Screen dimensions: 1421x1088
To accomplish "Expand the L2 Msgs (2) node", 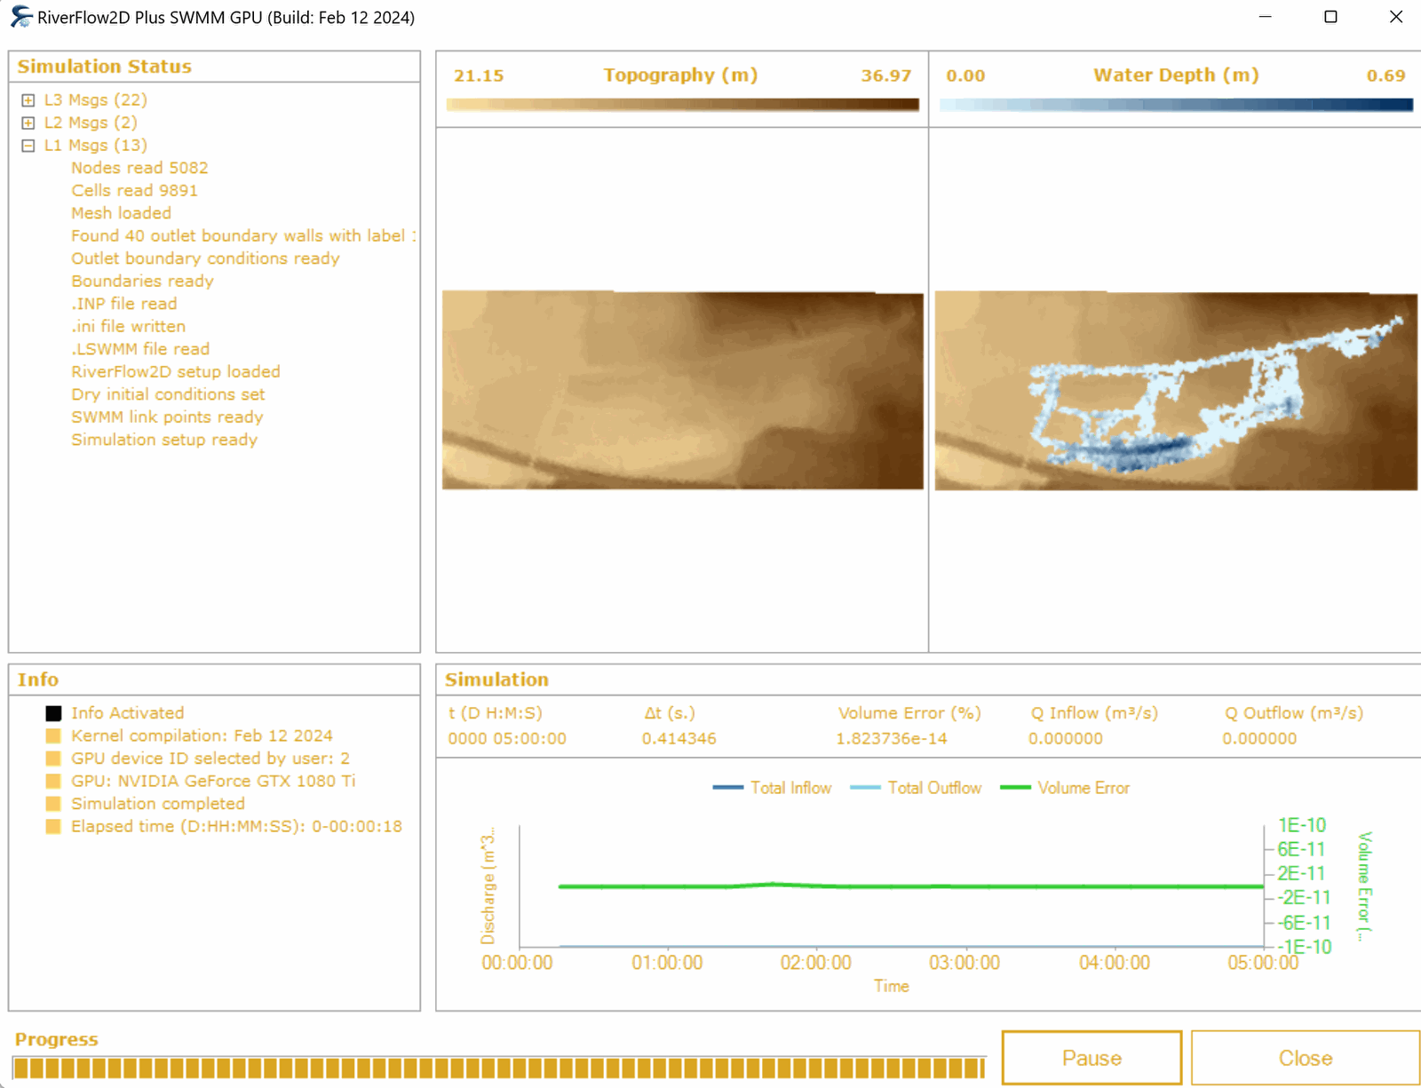I will click(x=28, y=123).
